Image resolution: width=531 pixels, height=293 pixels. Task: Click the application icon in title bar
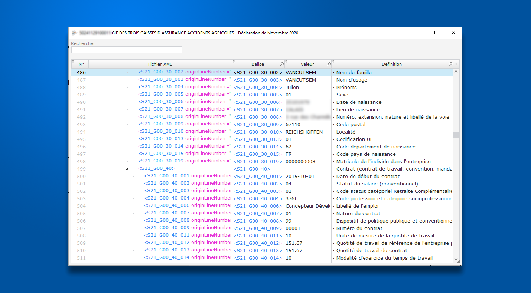pyautogui.click(x=74, y=33)
